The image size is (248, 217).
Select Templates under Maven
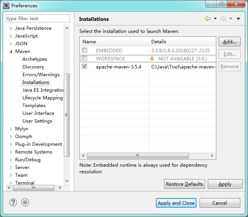coord(34,106)
